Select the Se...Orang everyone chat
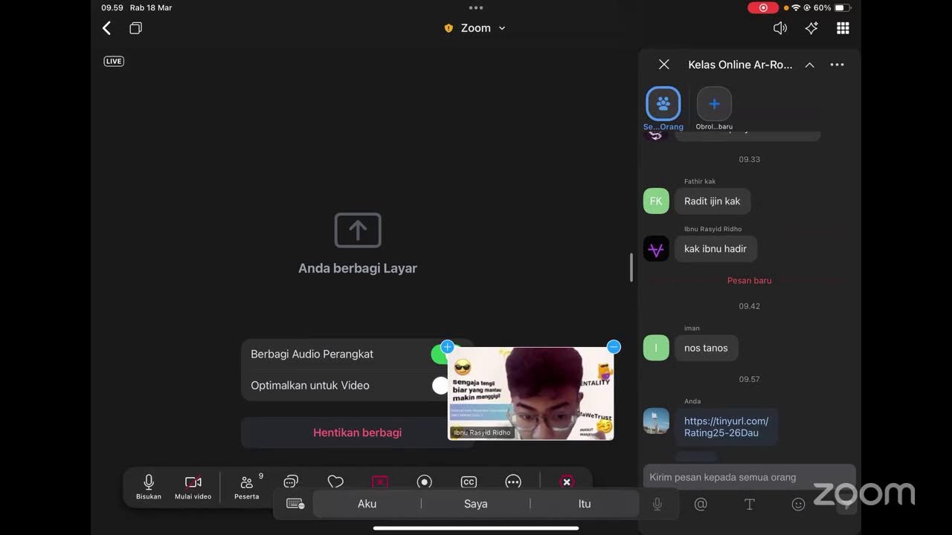This screenshot has height=535, width=952. click(x=663, y=108)
